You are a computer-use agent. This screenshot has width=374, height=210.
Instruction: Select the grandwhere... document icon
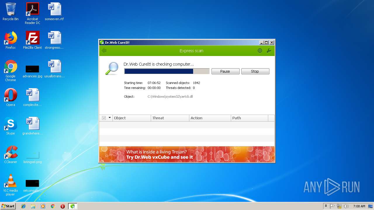tap(32, 126)
